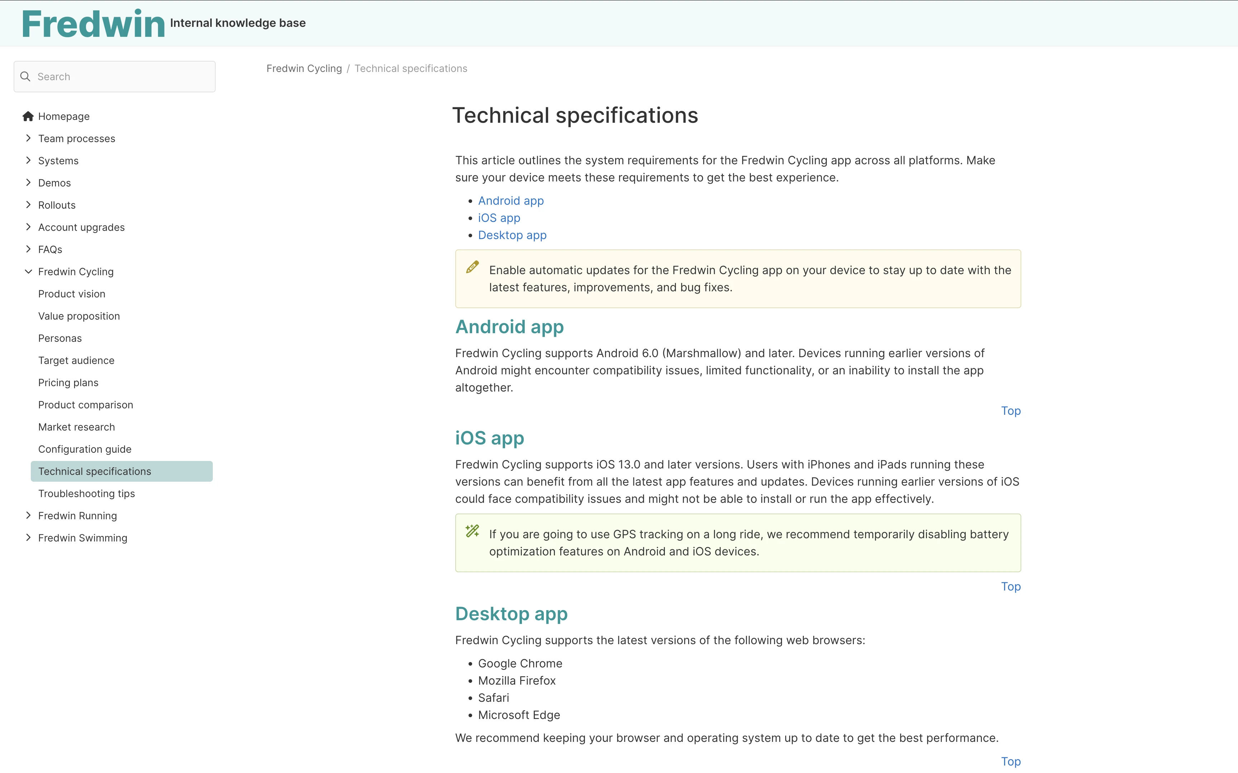Click the chevron beside Fredwin Running

pyautogui.click(x=28, y=515)
